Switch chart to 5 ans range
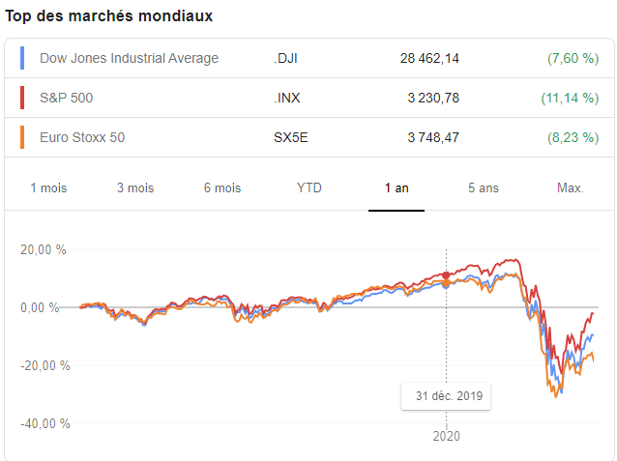 pyautogui.click(x=483, y=188)
